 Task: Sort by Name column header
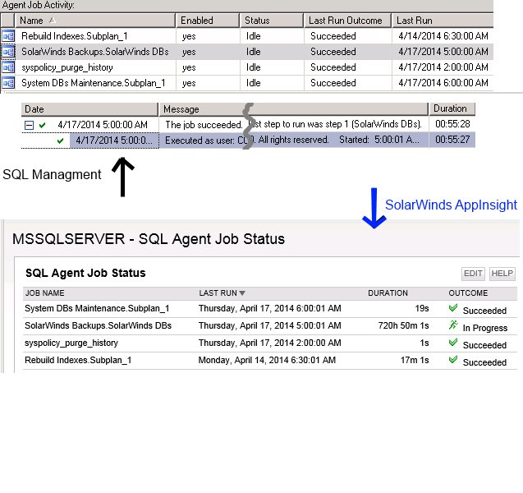click(x=95, y=21)
